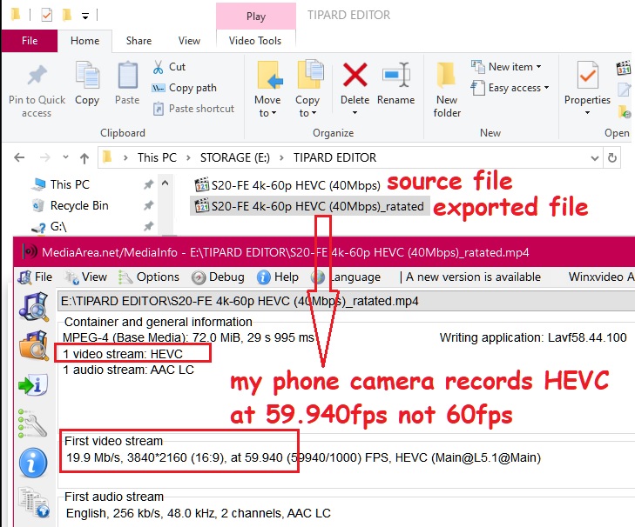Click the MediaInfo file path field

(x=347, y=301)
